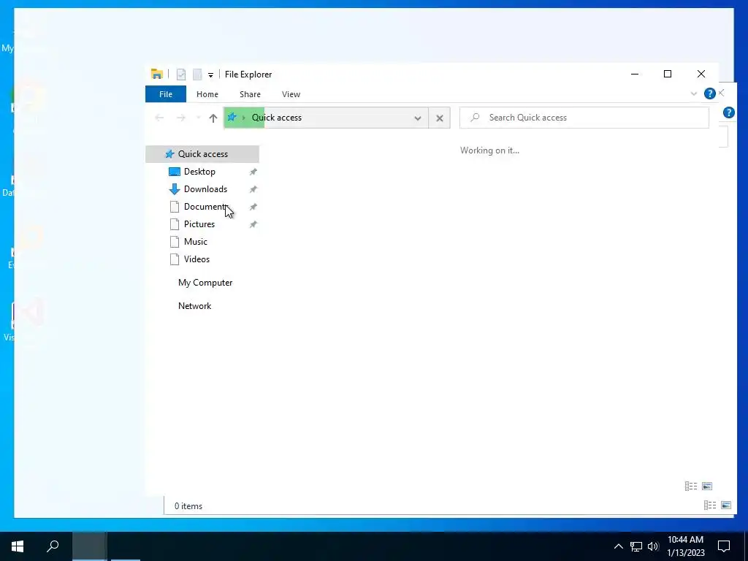This screenshot has width=748, height=561.
Task: Open the File ribbon tab
Action: coord(166,94)
